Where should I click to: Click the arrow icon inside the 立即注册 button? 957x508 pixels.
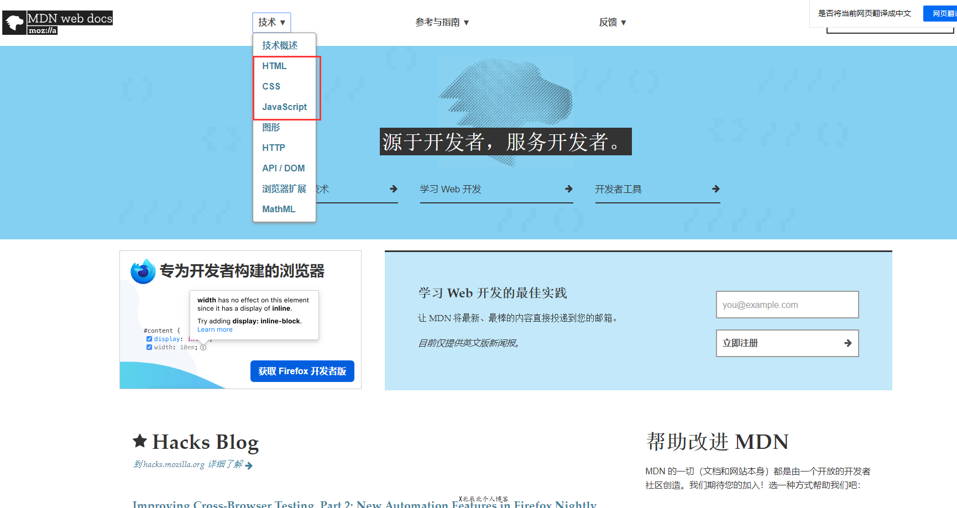[x=848, y=343]
